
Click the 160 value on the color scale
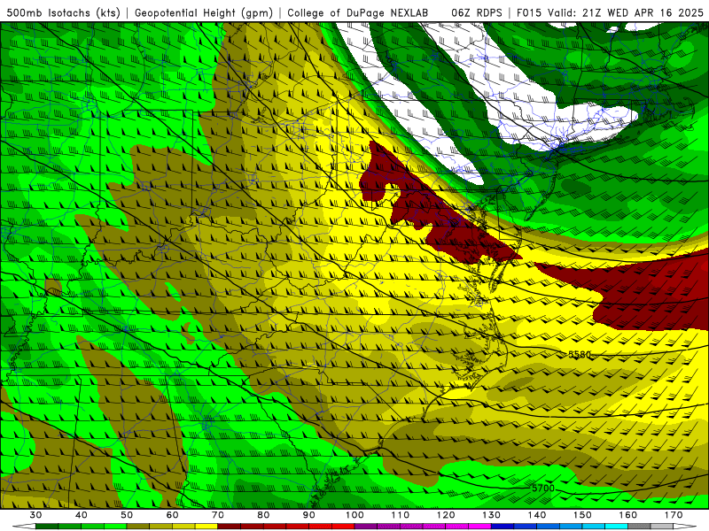pos(628,515)
